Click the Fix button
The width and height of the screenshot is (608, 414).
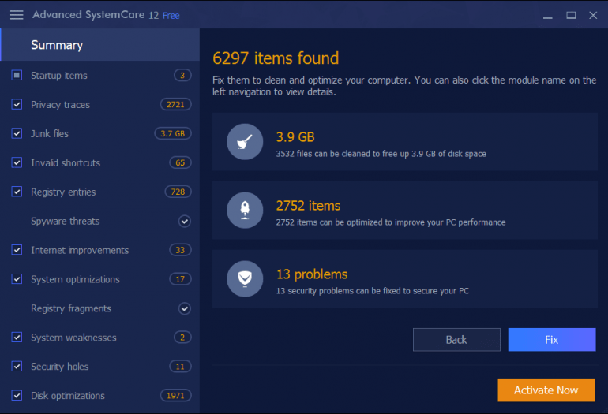tap(552, 340)
